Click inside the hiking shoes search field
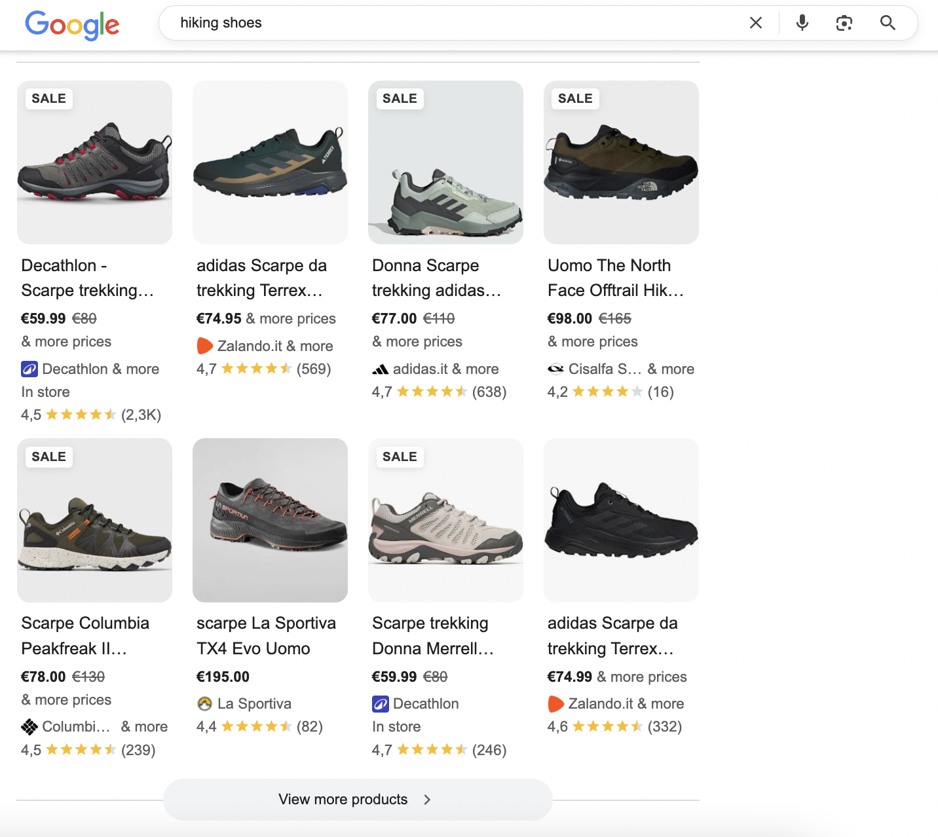Viewport: 938px width, 837px height. pyautogui.click(x=459, y=23)
